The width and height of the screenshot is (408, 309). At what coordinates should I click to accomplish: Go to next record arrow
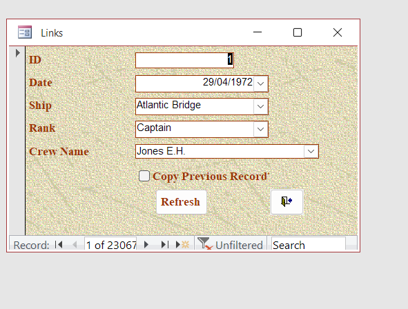point(146,245)
